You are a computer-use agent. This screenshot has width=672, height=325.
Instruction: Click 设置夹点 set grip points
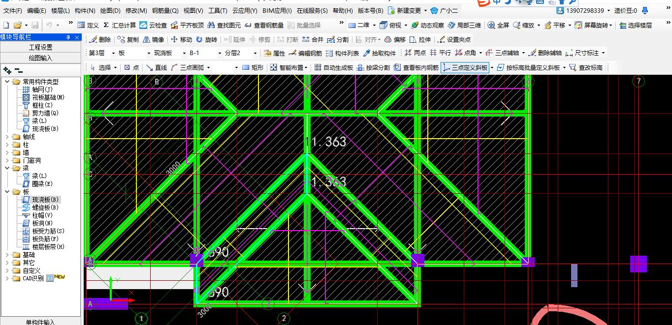click(454, 40)
